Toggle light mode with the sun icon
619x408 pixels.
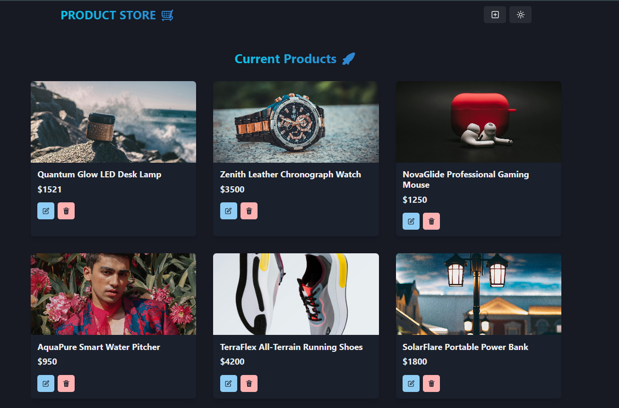[520, 15]
